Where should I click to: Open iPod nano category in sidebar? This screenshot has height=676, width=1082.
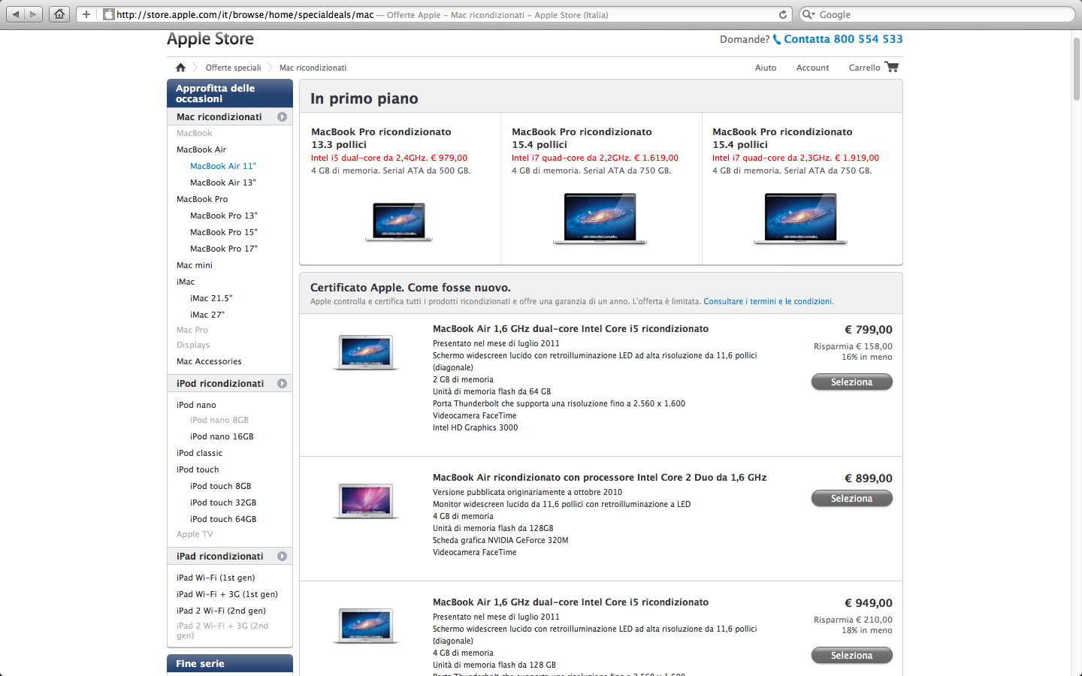pyautogui.click(x=196, y=405)
